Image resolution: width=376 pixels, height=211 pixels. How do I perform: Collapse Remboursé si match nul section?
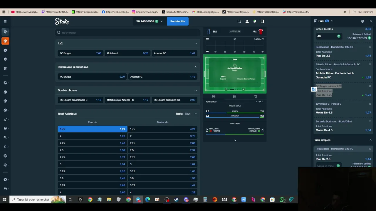click(196, 67)
